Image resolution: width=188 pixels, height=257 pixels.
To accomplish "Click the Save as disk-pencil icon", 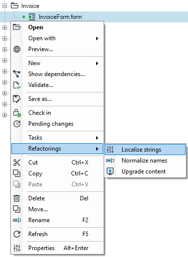I will tap(17, 99).
